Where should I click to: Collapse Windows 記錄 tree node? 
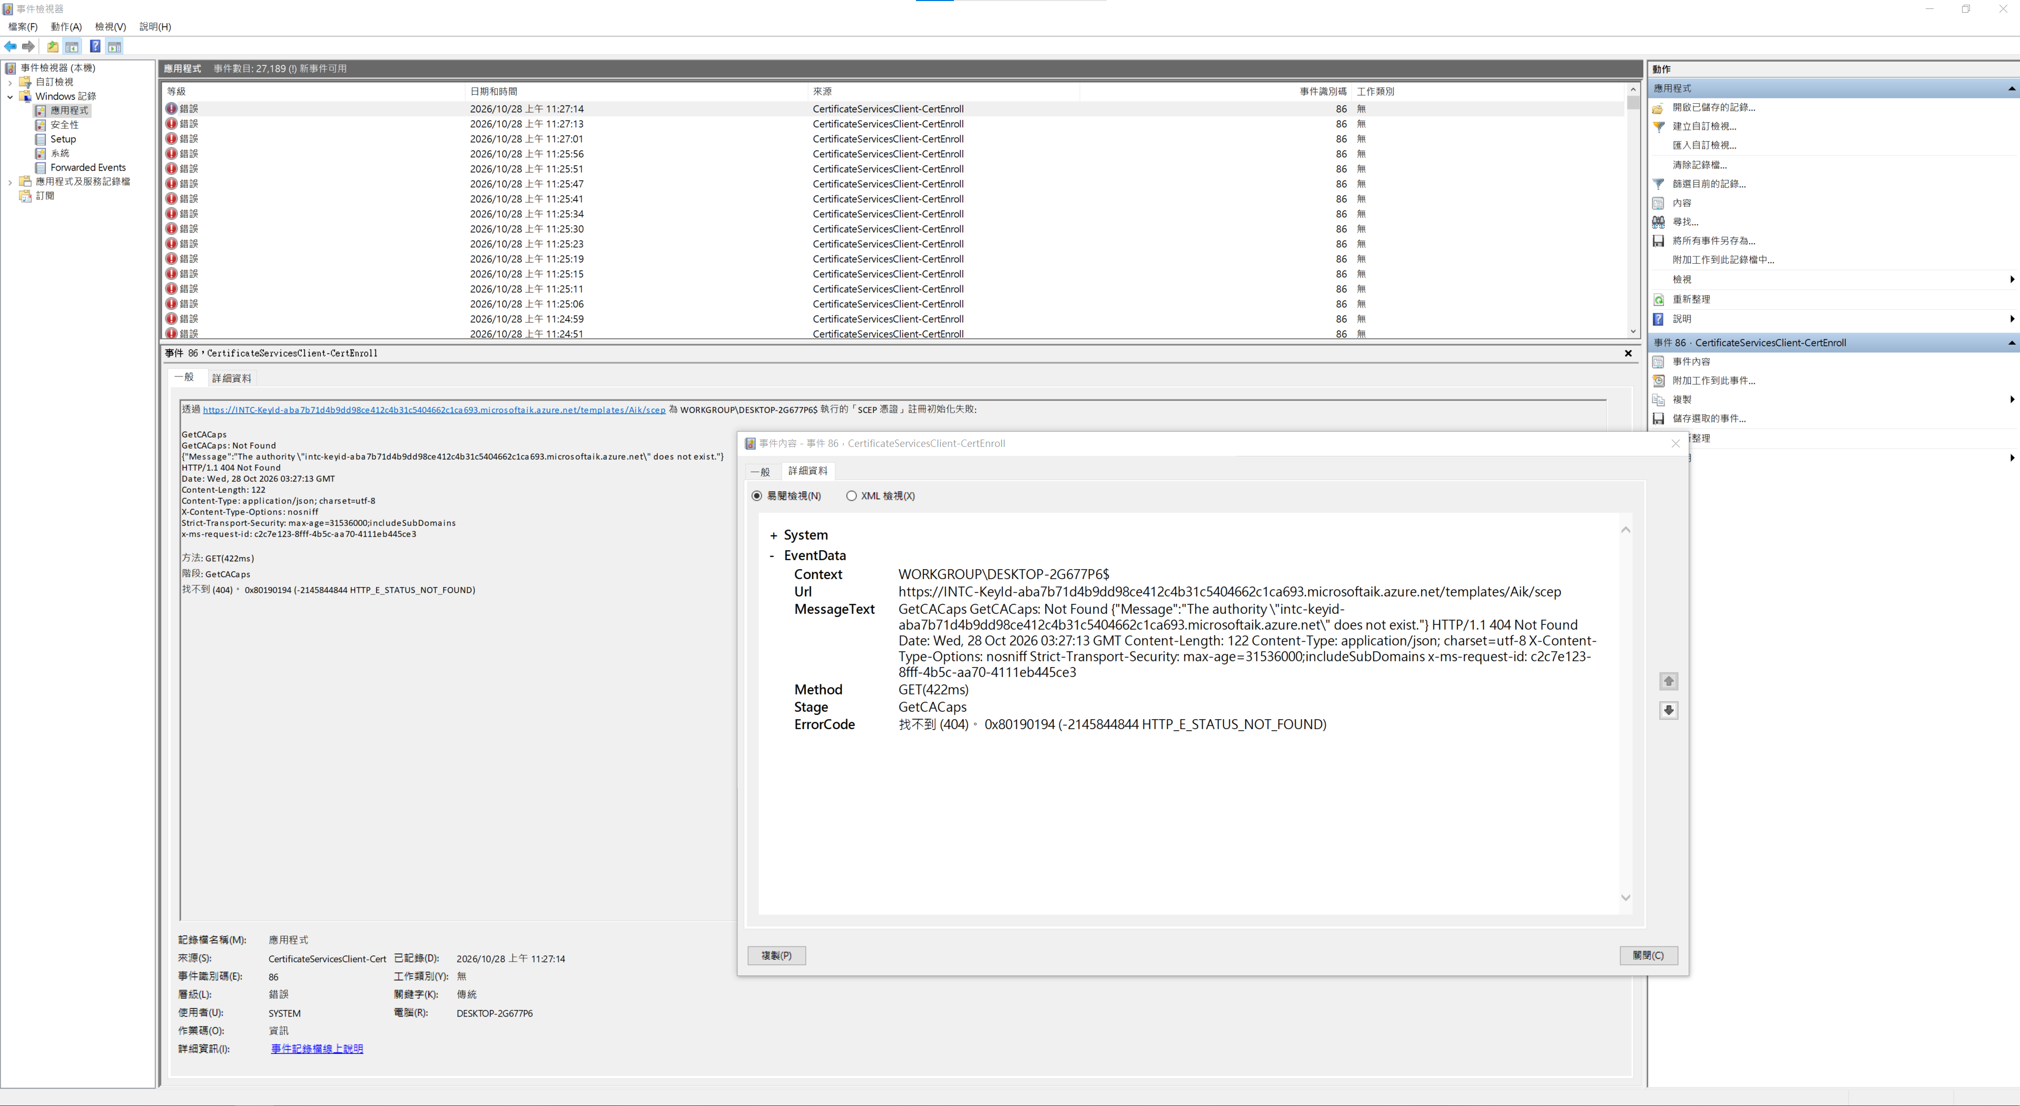tap(9, 96)
